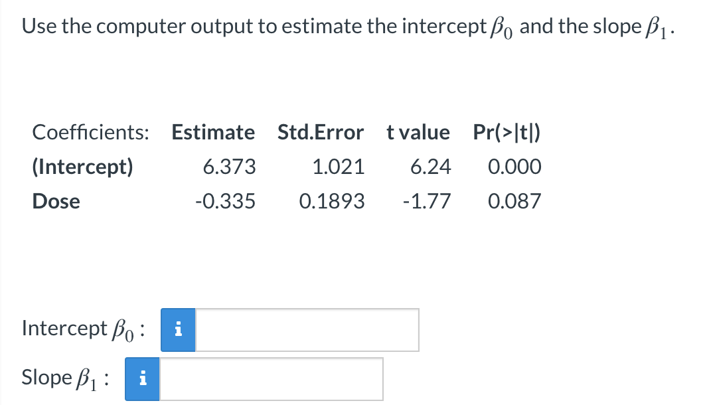The width and height of the screenshot is (705, 405).
Task: Select the Estimate column header
Action: (x=213, y=132)
